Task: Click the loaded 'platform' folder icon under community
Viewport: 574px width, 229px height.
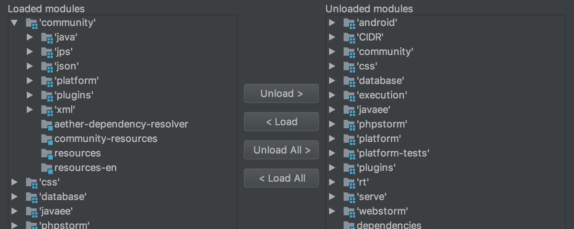Action: 47,81
